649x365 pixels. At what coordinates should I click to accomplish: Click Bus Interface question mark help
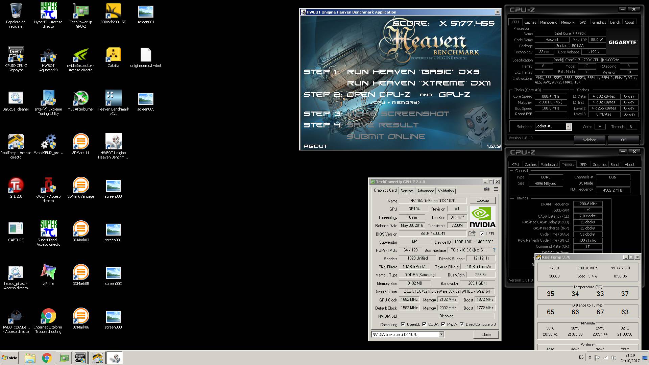point(494,250)
